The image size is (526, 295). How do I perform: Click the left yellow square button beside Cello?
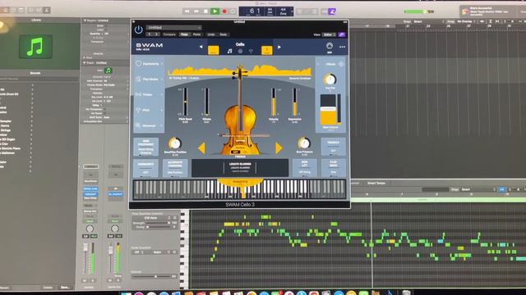214,50
